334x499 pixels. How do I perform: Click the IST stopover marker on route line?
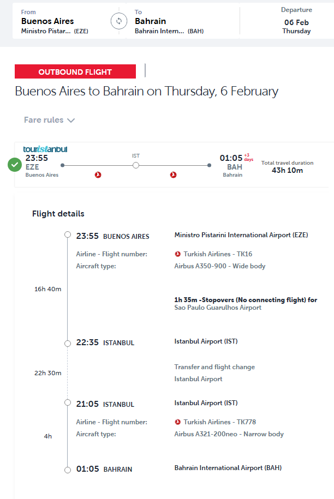tap(136, 165)
